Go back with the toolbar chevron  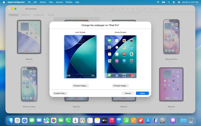[21, 9]
